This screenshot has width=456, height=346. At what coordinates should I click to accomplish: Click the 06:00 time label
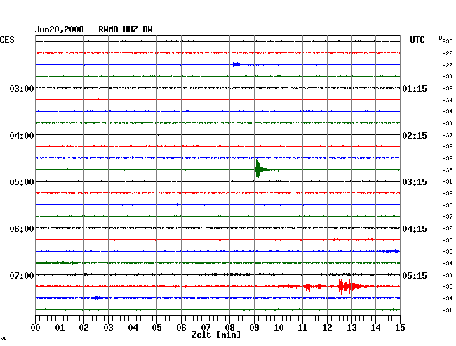[x=22, y=229]
